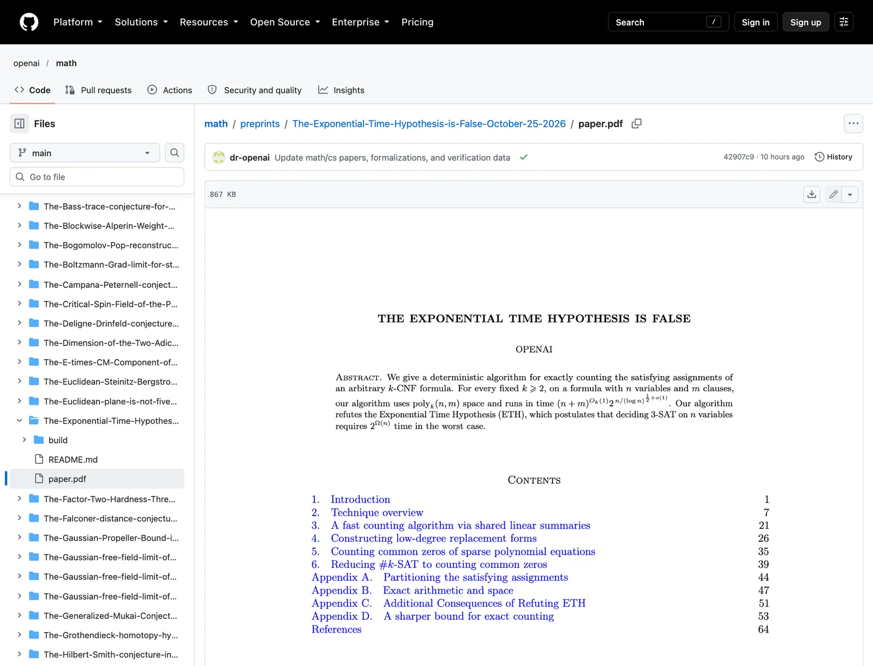The image size is (873, 666).
Task: Download the raw paper.pdf file
Action: point(812,195)
